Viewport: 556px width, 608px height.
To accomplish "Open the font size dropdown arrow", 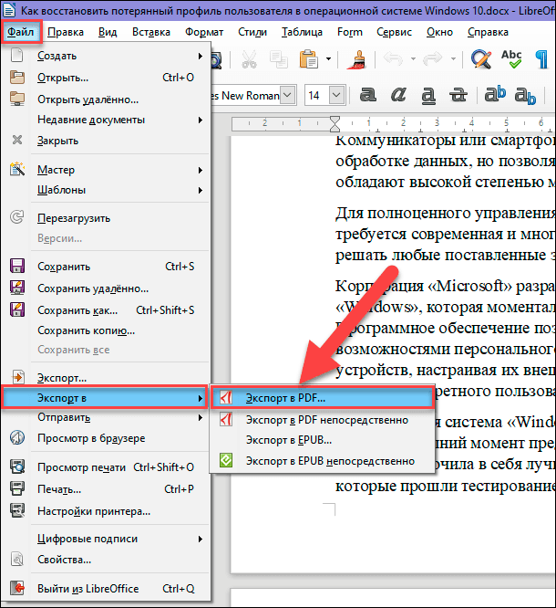I will coord(338,95).
